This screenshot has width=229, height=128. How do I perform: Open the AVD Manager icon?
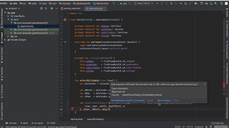click(x=211, y=3)
